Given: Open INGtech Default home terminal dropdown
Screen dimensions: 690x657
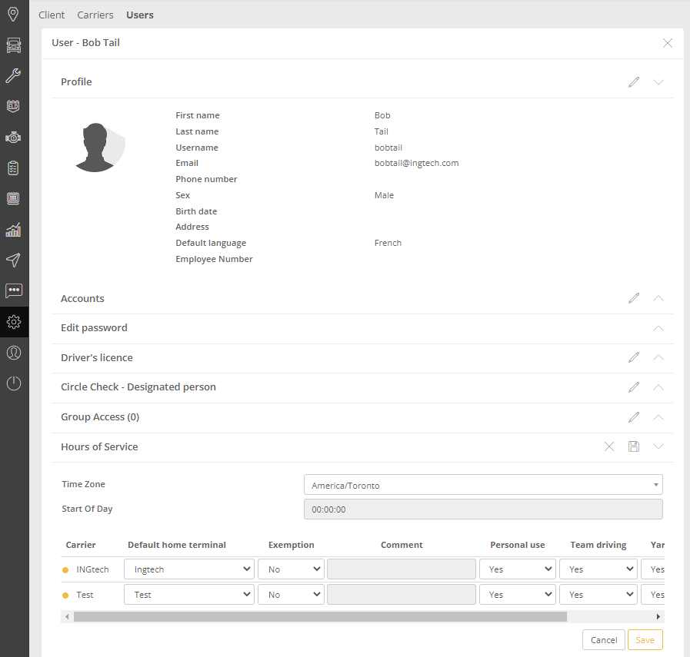Looking at the screenshot, I should point(188,569).
